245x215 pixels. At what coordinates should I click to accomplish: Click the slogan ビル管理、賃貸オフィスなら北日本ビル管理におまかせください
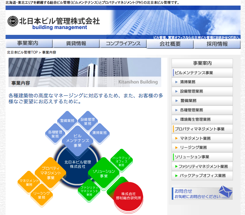(x=197, y=37)
